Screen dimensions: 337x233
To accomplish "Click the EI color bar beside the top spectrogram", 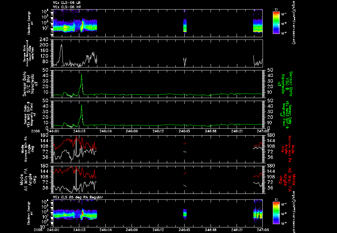I will point(276,23).
